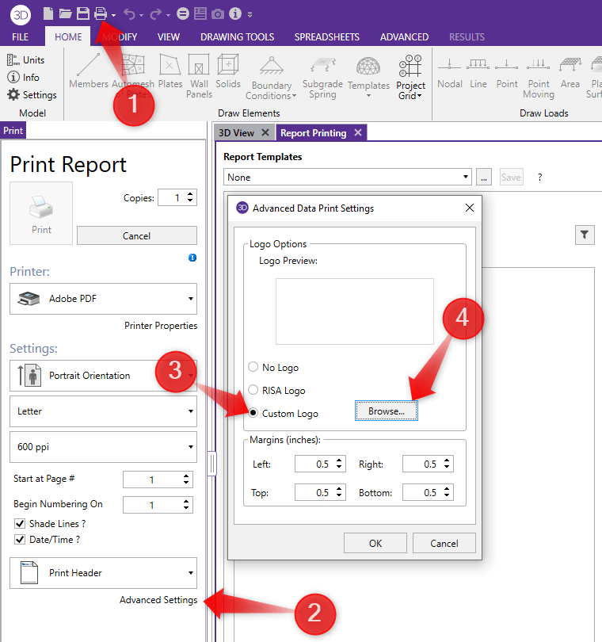The image size is (602, 642).
Task: Open the Adobe PDF printer dropdown
Action: [103, 299]
